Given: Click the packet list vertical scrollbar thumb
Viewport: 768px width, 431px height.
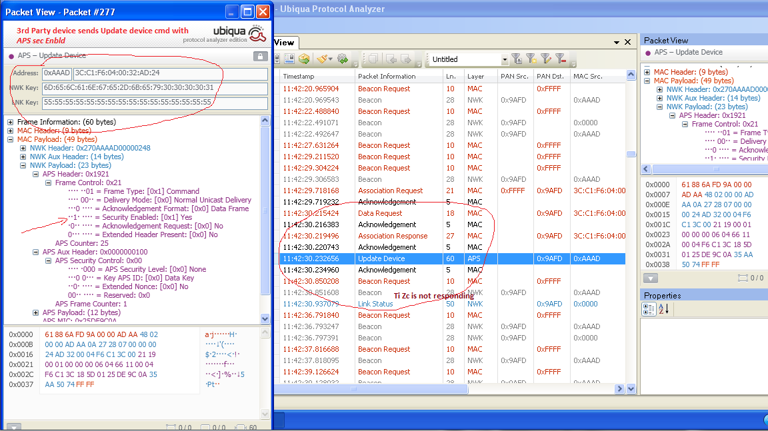Looking at the screenshot, I should [x=631, y=154].
